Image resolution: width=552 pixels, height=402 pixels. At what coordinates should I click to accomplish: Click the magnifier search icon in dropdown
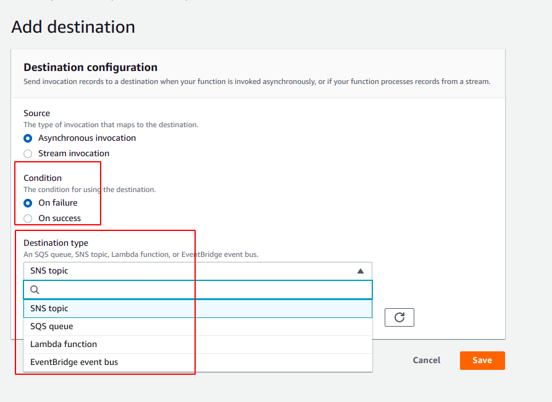(x=35, y=290)
